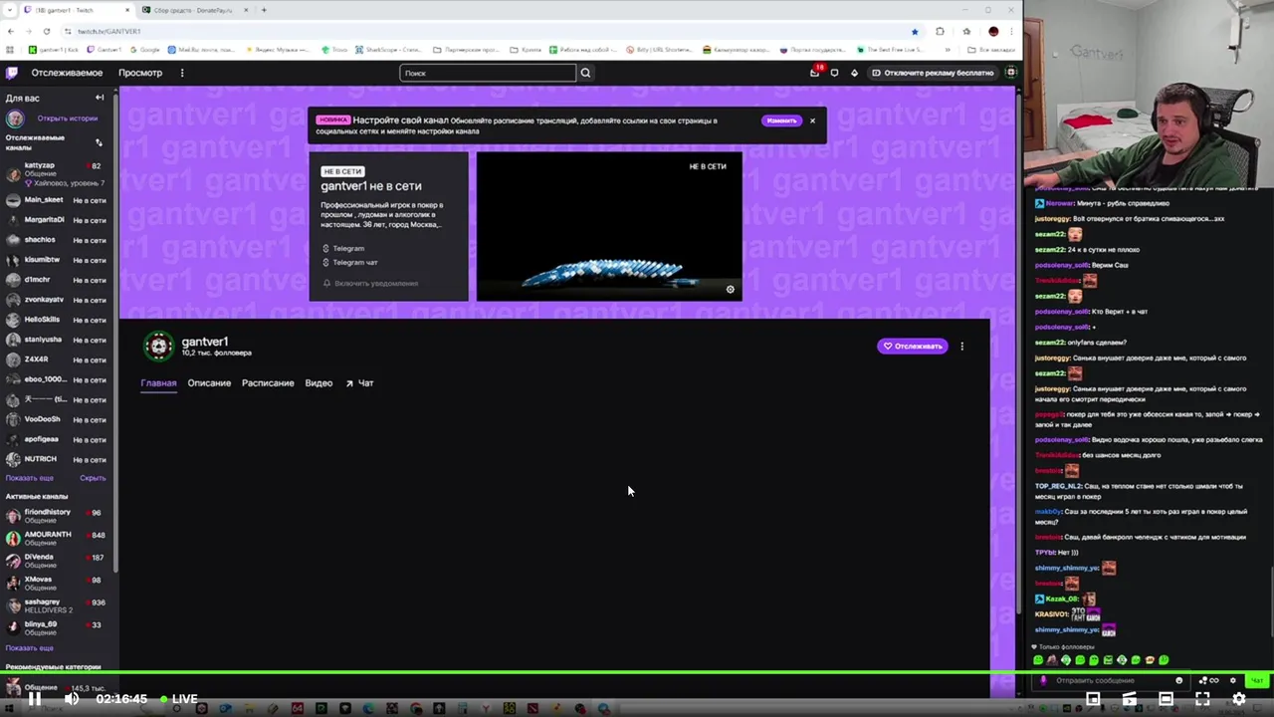This screenshot has height=717, width=1274.
Task: Open the offline video player settings gear
Action: [730, 290]
